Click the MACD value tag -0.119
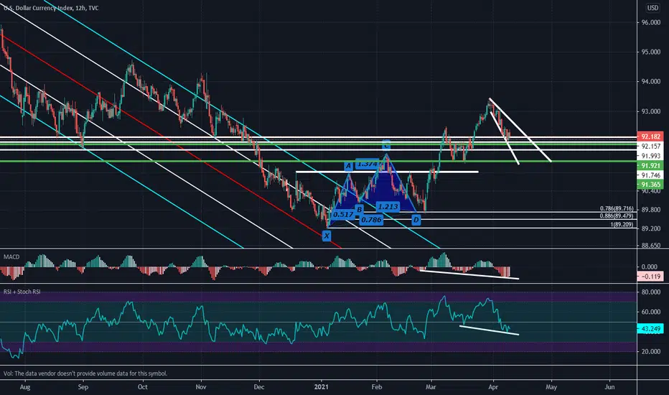669x395 pixels. tap(650, 276)
